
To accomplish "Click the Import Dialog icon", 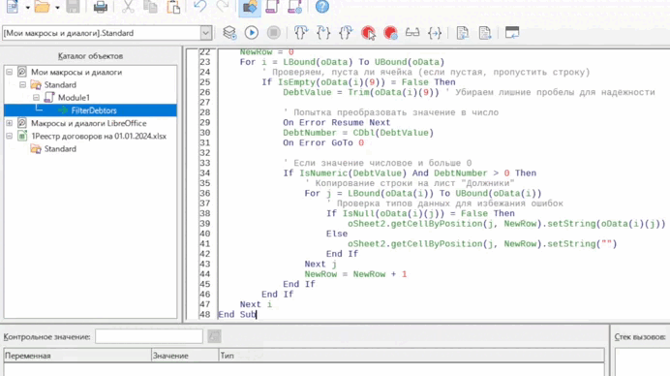I will coord(512,33).
